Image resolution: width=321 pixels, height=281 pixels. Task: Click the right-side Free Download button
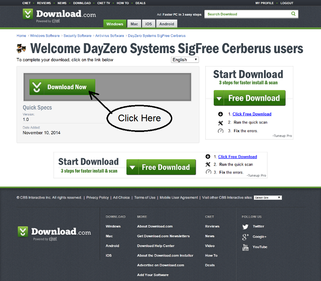pyautogui.click(x=249, y=98)
